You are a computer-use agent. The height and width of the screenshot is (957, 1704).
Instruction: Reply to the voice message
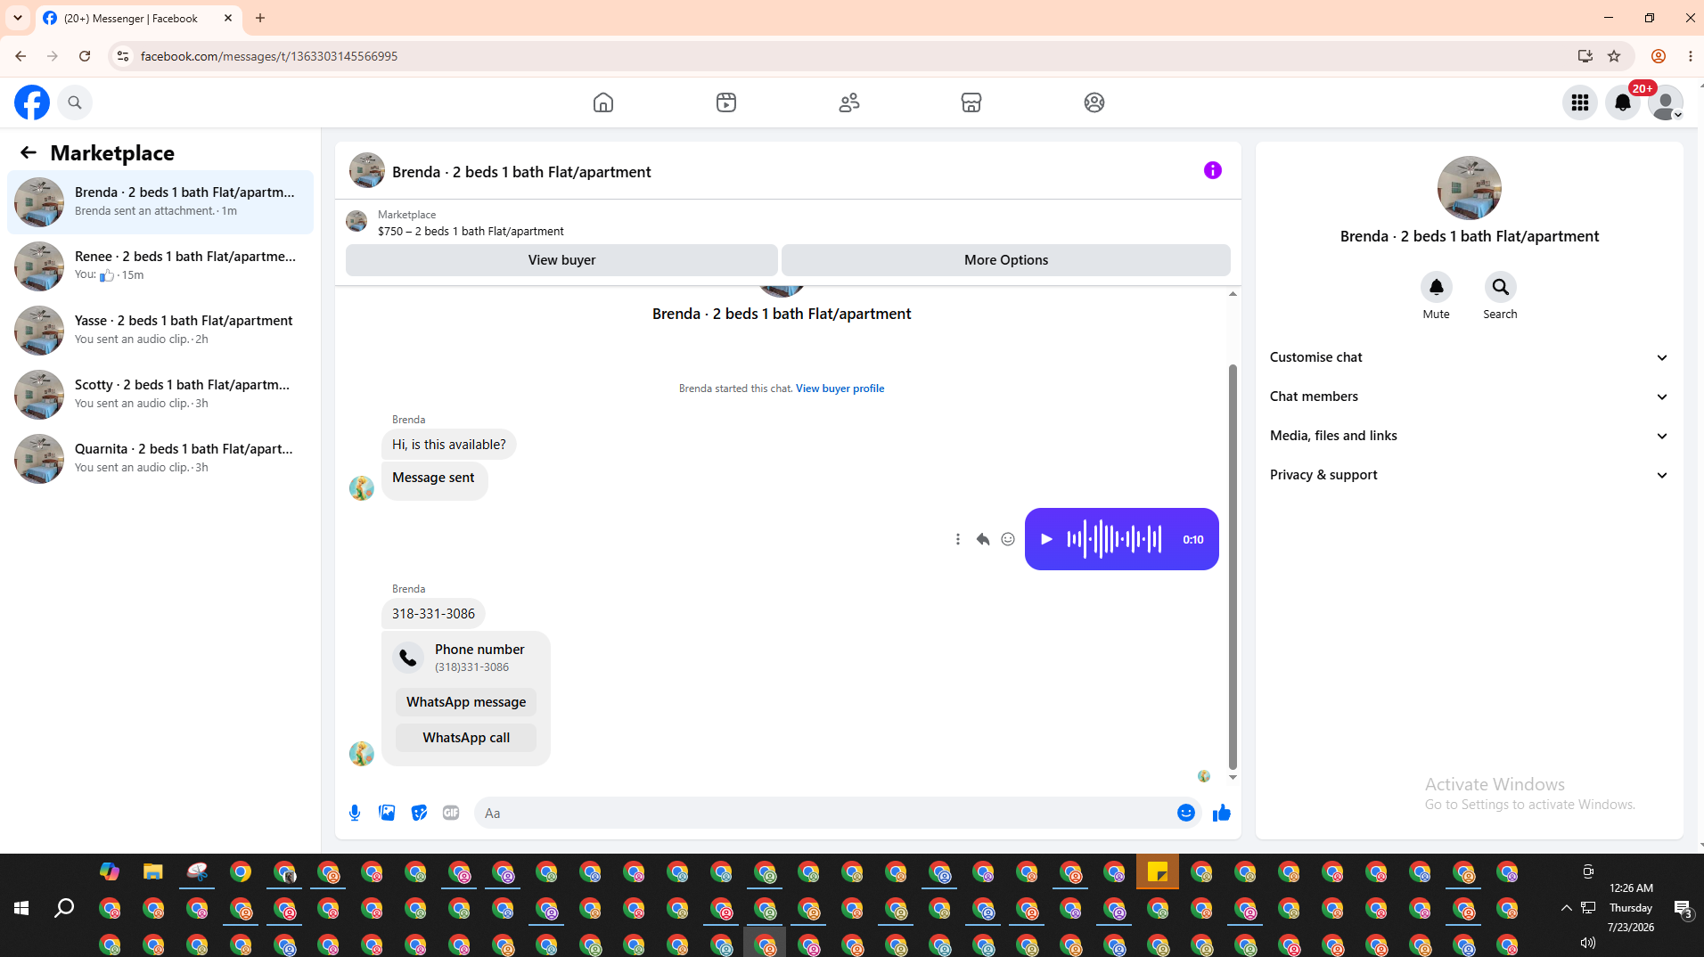coord(983,539)
